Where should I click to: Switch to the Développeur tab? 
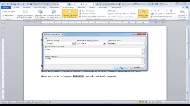[x=116, y=7]
